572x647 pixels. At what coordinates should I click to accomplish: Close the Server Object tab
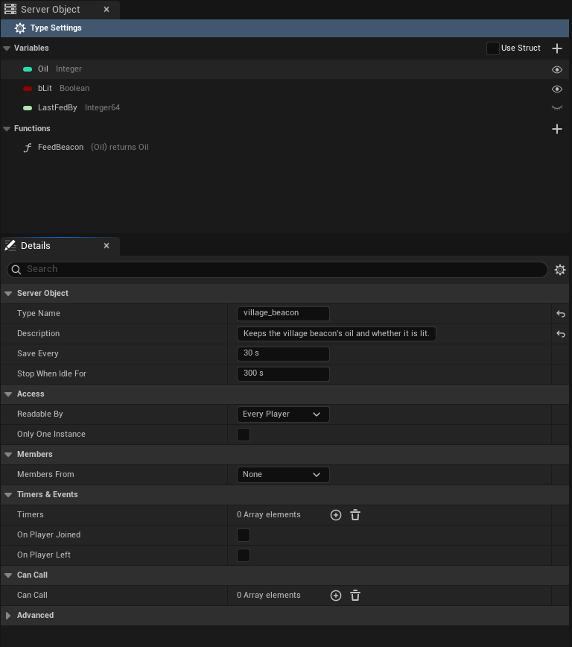107,9
